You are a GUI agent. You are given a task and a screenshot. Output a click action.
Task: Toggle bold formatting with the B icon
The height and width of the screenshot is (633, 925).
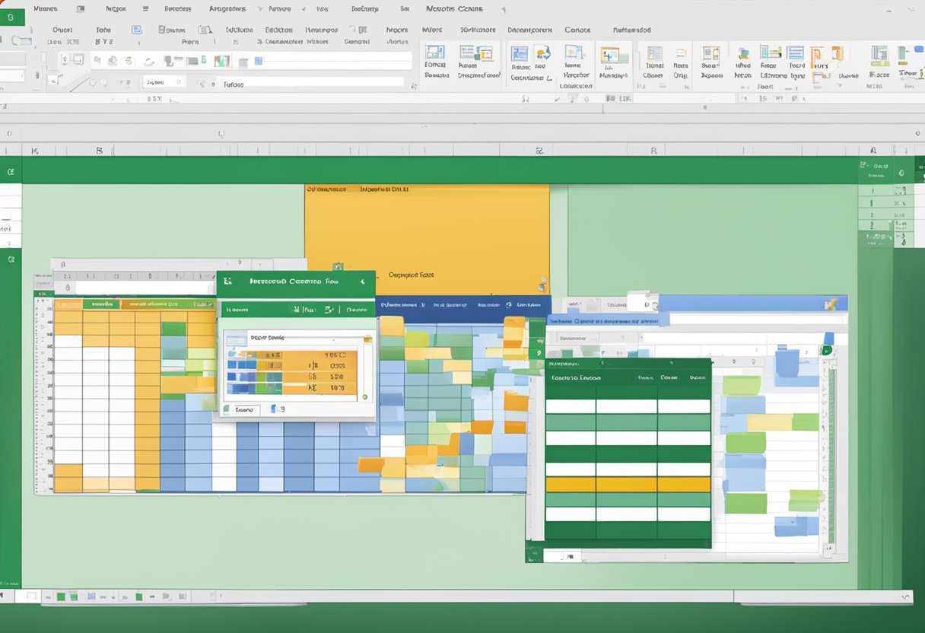coord(99,42)
